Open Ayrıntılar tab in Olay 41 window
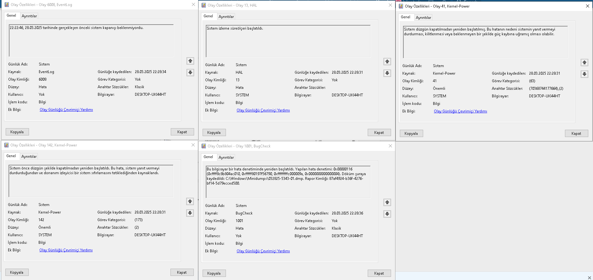 coord(423,18)
